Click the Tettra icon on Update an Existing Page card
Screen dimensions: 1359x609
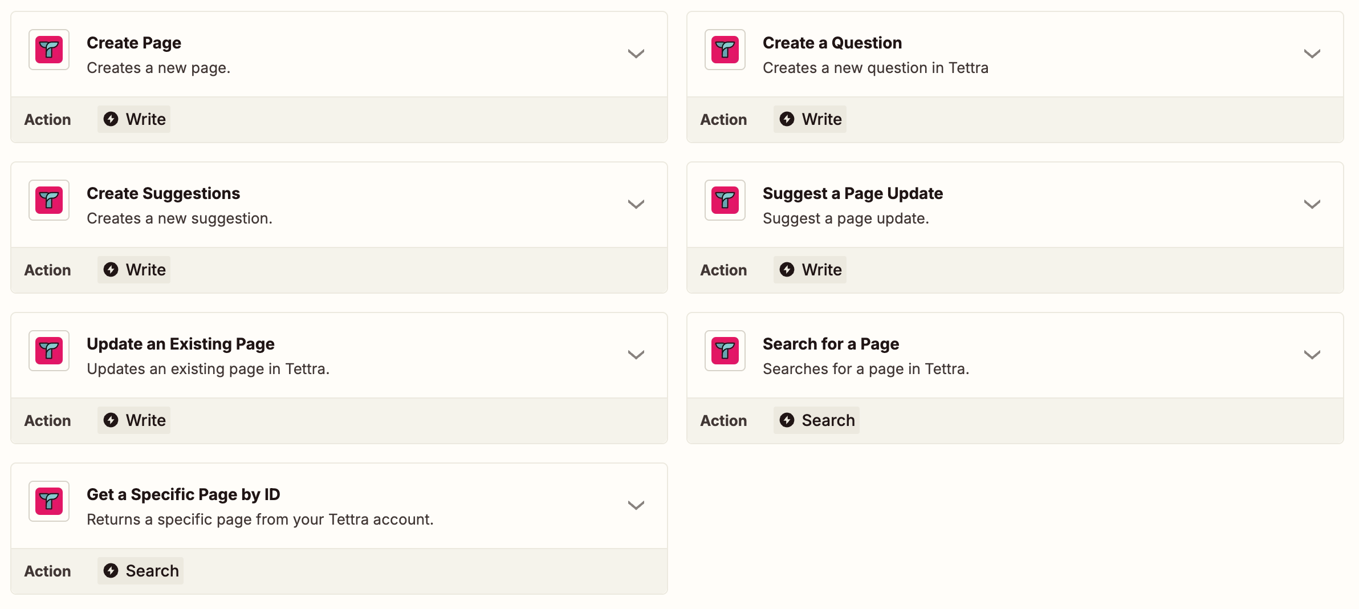coord(49,351)
